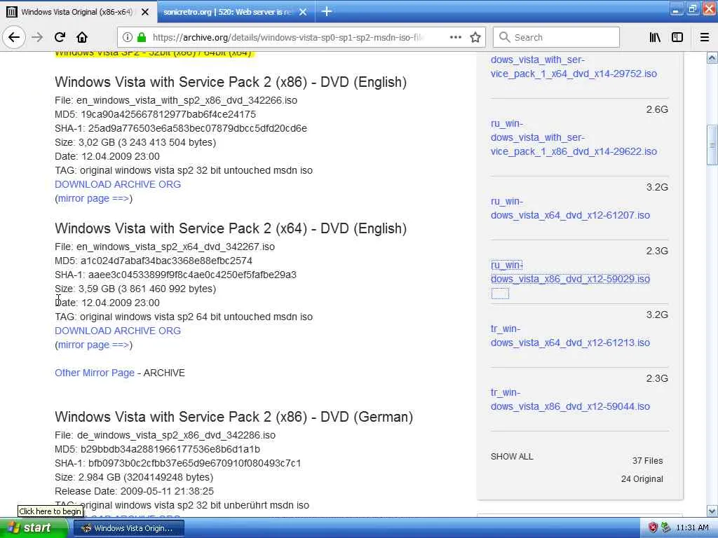Viewport: 718px width, 538px height.
Task: Open the Library bookshelf icon
Action: coord(655,37)
